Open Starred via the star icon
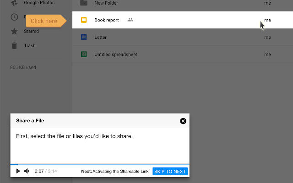This screenshot has height=183, width=293. point(15,32)
